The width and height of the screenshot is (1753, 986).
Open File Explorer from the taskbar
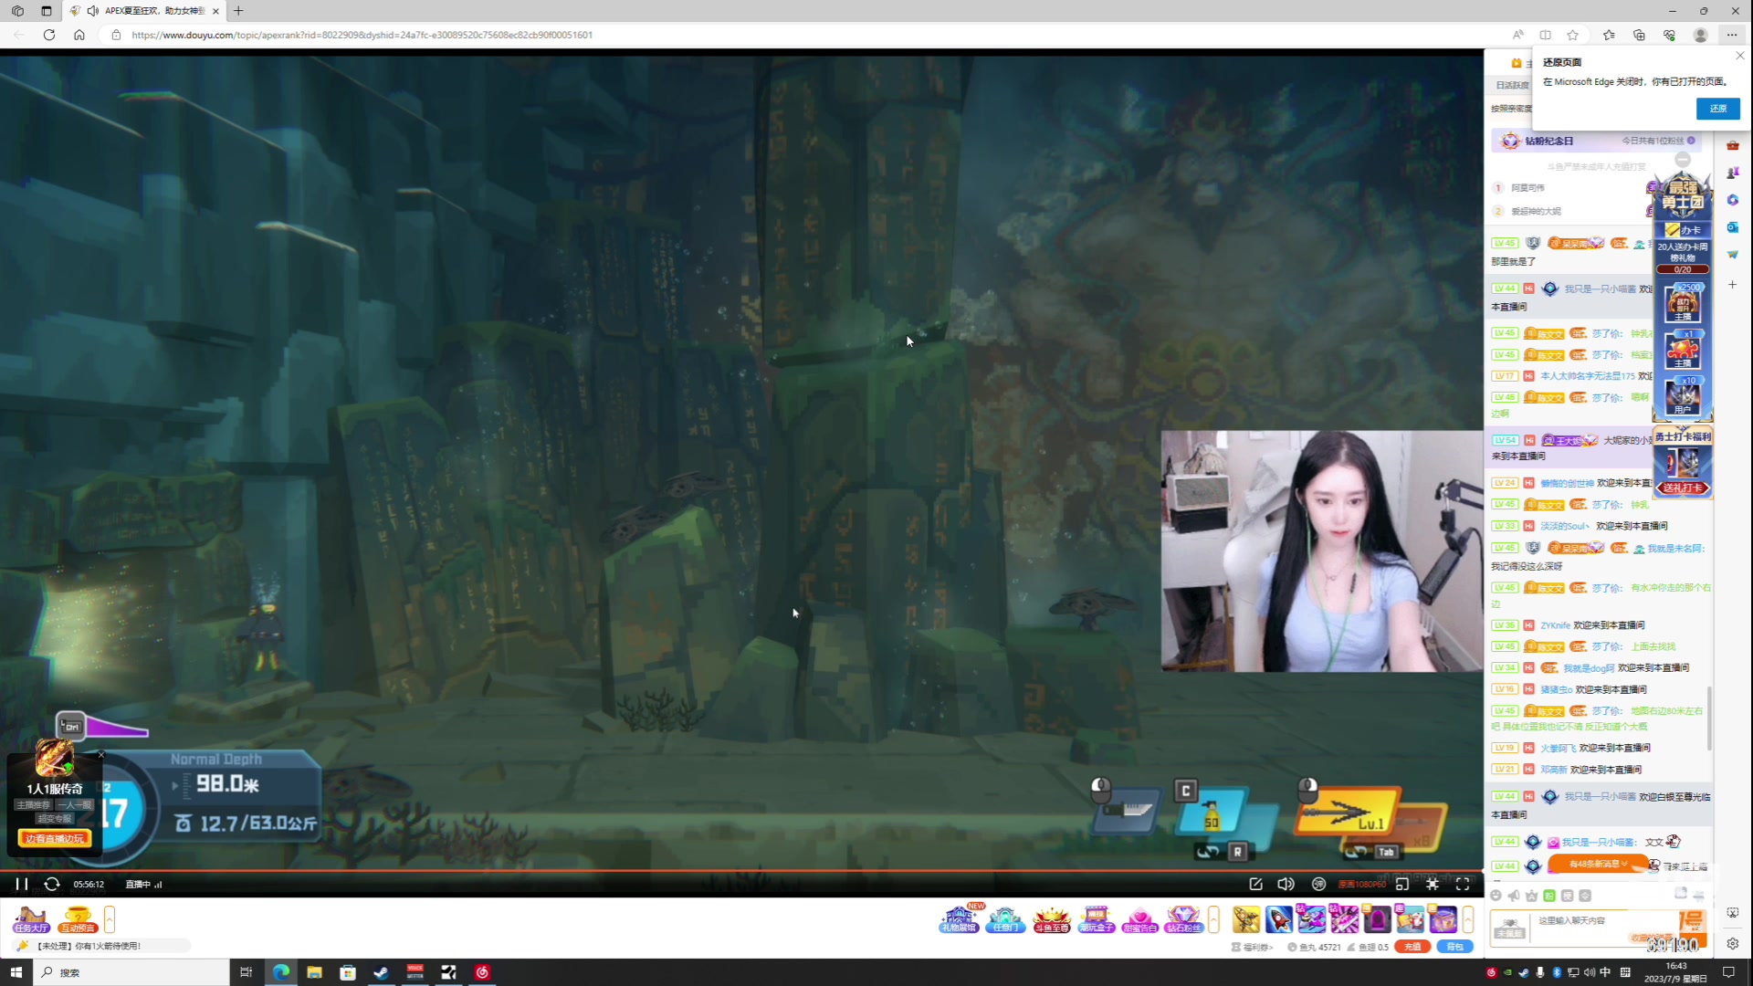tap(314, 972)
